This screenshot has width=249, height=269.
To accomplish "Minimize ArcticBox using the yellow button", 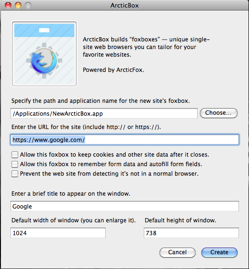I will tap(18, 5).
